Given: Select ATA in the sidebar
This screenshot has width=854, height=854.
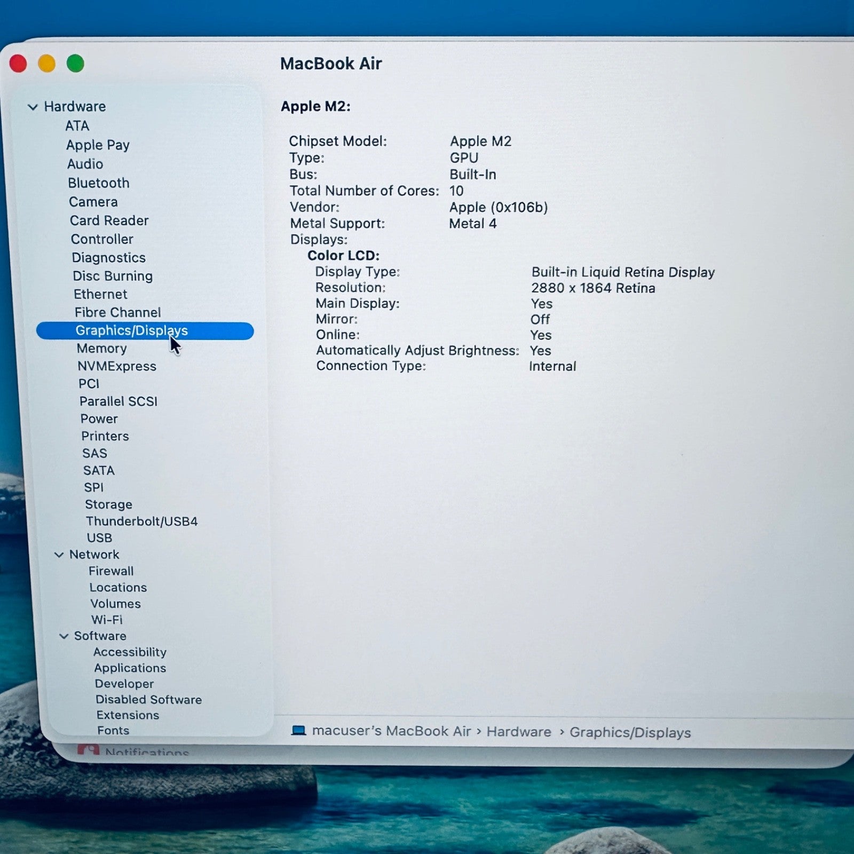Looking at the screenshot, I should (x=77, y=126).
